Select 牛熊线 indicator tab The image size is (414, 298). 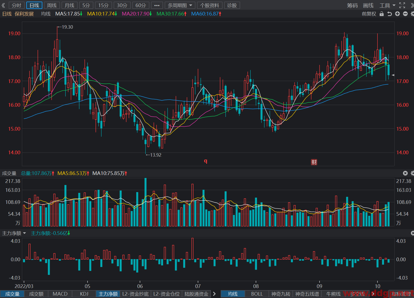click(x=334, y=294)
